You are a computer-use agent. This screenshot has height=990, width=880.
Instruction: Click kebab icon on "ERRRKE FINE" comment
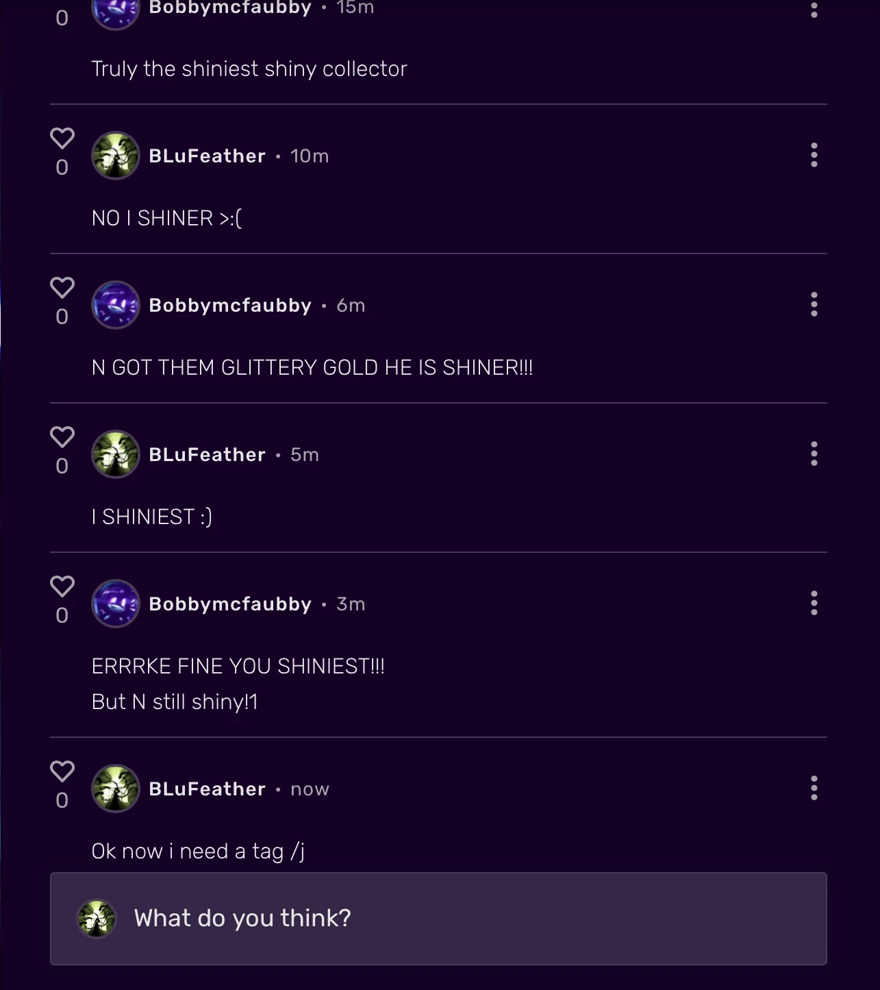pos(814,604)
